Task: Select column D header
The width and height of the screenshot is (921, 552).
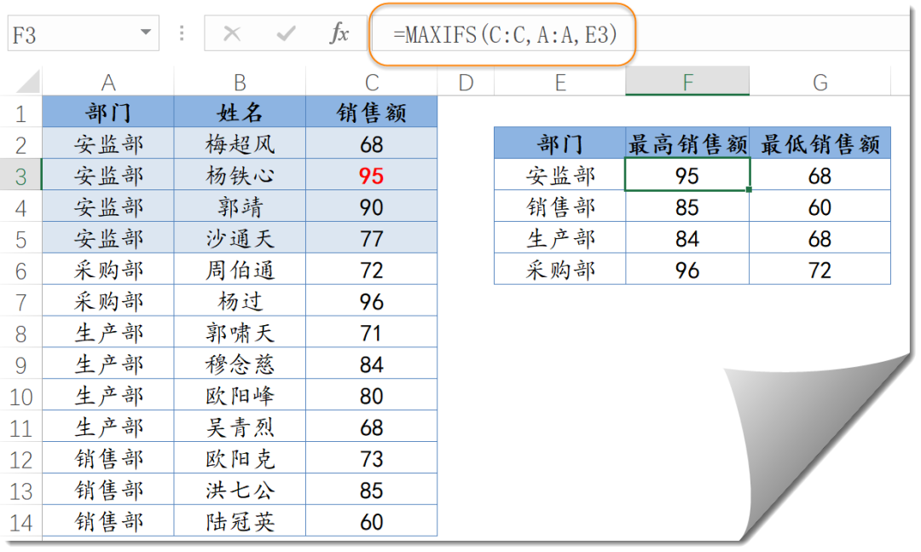Action: pos(466,82)
